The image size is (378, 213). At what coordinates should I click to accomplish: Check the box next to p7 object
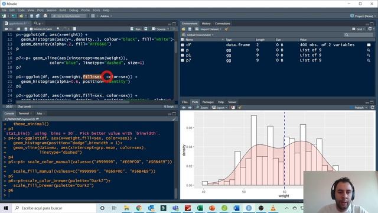pyautogui.click(x=183, y=60)
